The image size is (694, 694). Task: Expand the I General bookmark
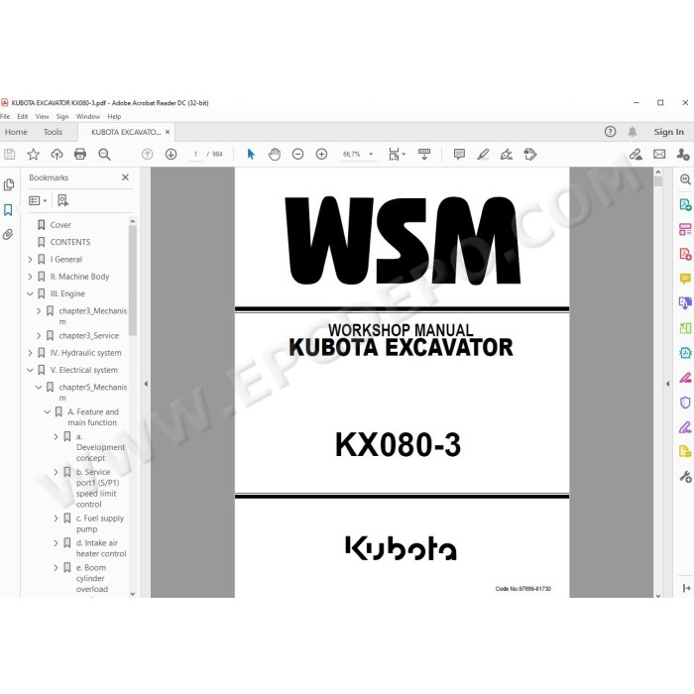[x=30, y=260]
